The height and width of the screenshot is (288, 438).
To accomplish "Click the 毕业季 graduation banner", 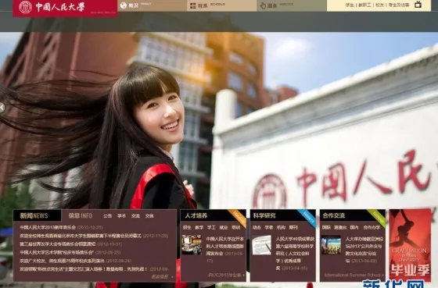I will (410, 245).
